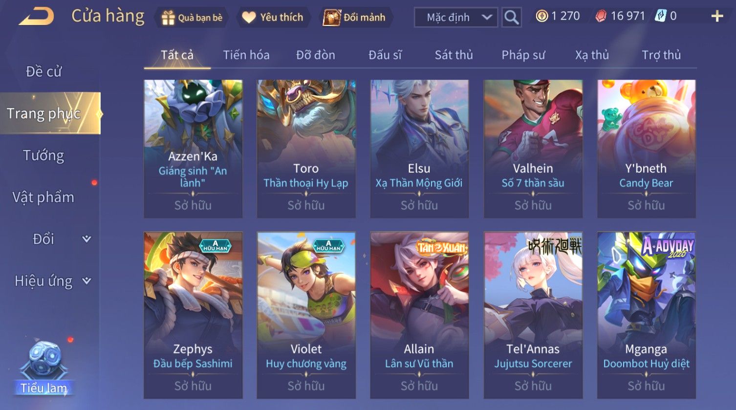
Task: Open the Vật phẩm sidebar menu
Action: point(43,197)
